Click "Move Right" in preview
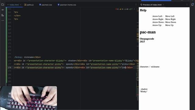This screenshot has height=110, width=195. point(170,19)
